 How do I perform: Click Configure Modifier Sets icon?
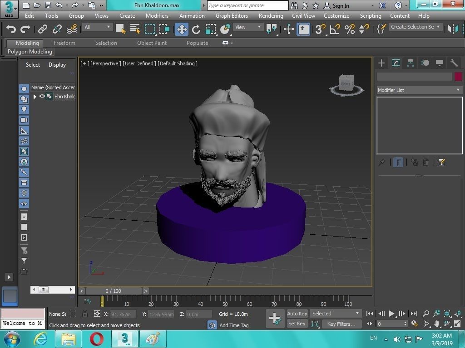[441, 162]
